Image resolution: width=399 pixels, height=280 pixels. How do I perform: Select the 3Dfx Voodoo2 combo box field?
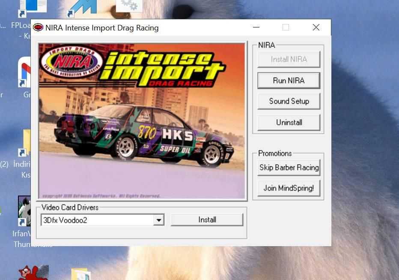102,220
